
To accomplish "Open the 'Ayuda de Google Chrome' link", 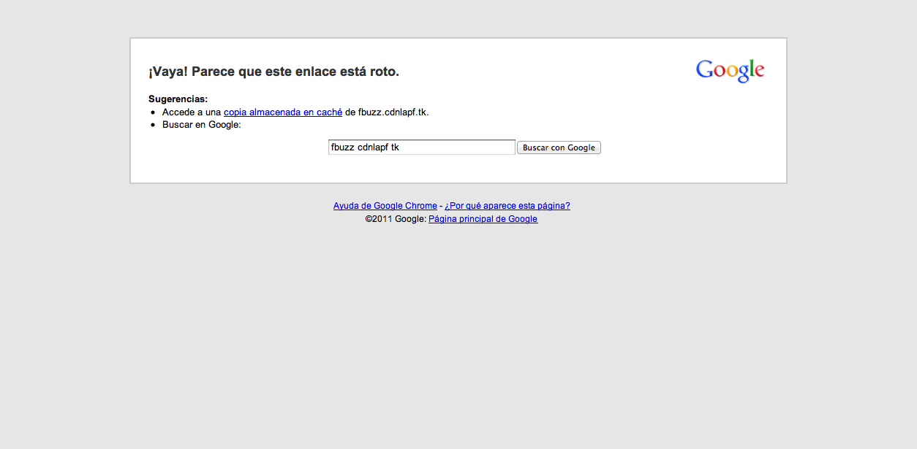I will click(385, 206).
